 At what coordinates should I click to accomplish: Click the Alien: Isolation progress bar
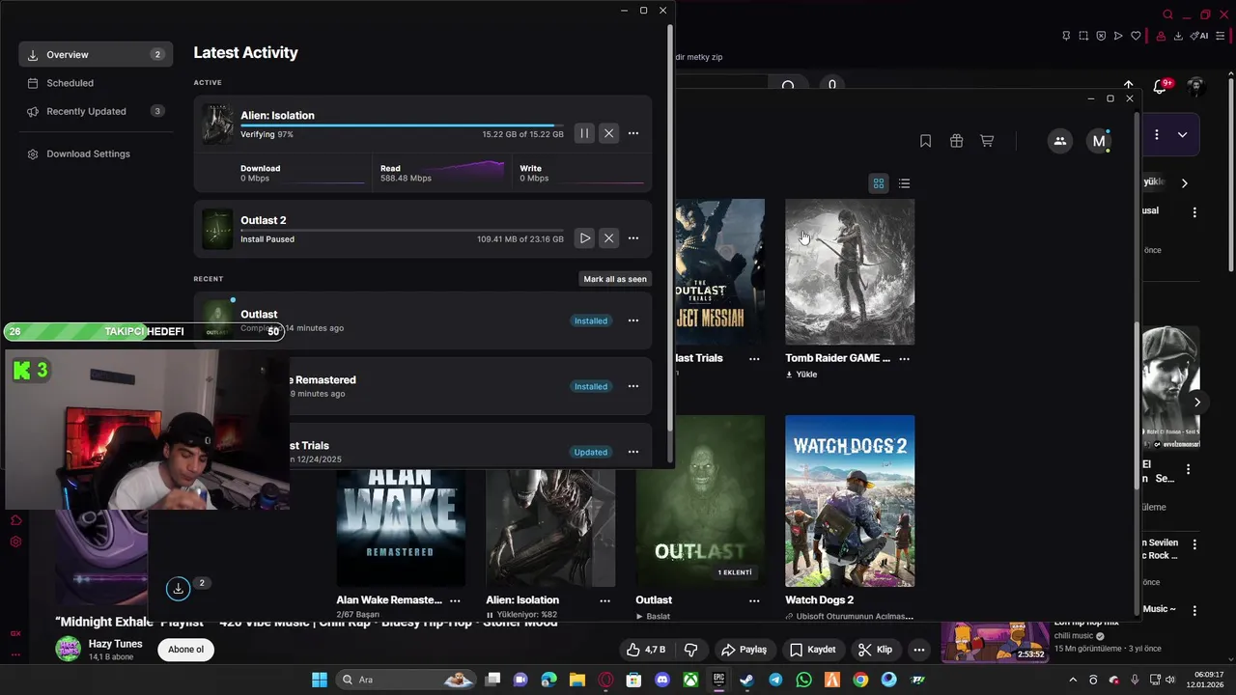(402, 125)
